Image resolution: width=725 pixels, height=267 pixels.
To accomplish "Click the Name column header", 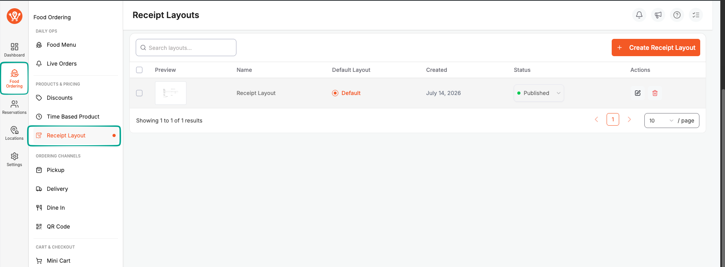I will 244,70.
